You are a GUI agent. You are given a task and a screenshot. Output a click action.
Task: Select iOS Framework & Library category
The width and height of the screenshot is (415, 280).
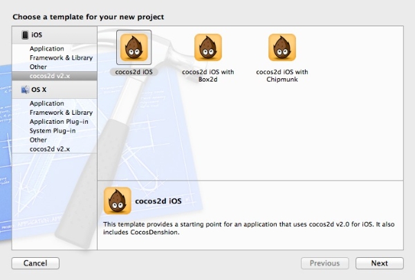point(61,58)
